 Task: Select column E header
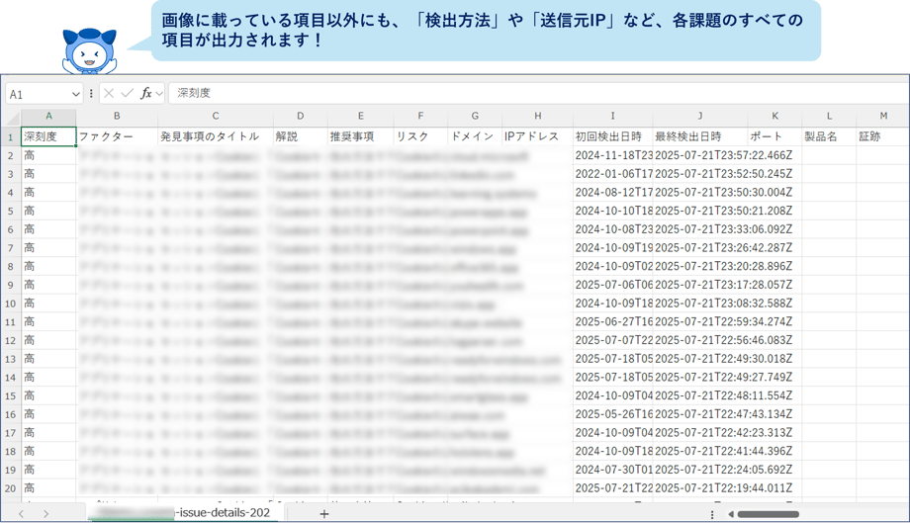(x=360, y=116)
